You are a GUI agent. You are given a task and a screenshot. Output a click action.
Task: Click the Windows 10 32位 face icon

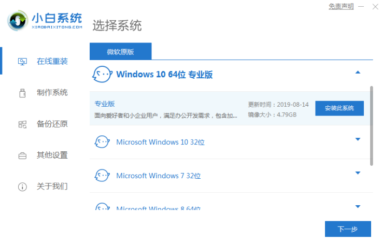(x=102, y=142)
